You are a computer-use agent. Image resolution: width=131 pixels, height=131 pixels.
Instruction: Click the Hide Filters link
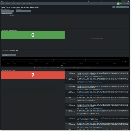point(34,11)
